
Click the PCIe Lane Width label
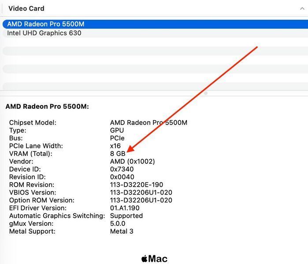tap(36, 146)
